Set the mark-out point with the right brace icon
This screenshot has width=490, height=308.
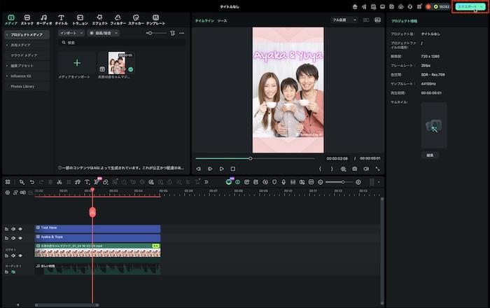click(332, 169)
